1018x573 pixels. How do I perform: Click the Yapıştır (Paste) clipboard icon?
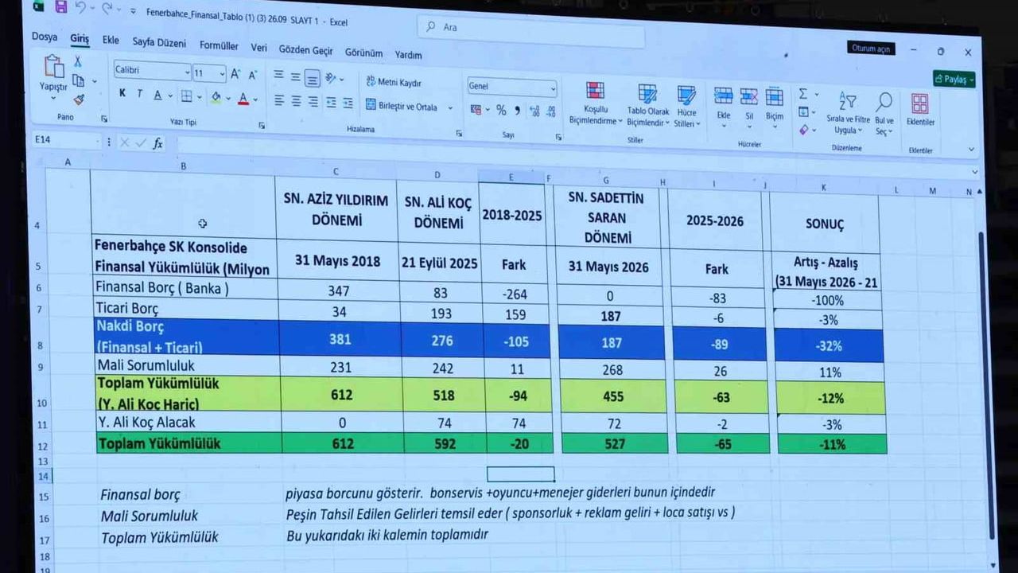54,67
